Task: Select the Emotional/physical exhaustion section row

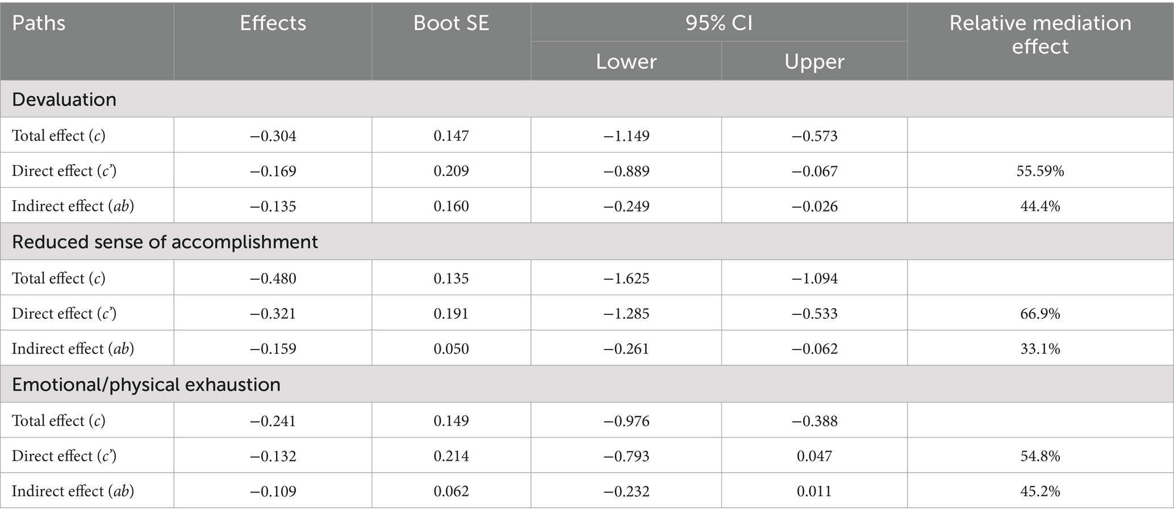Action: [x=146, y=385]
